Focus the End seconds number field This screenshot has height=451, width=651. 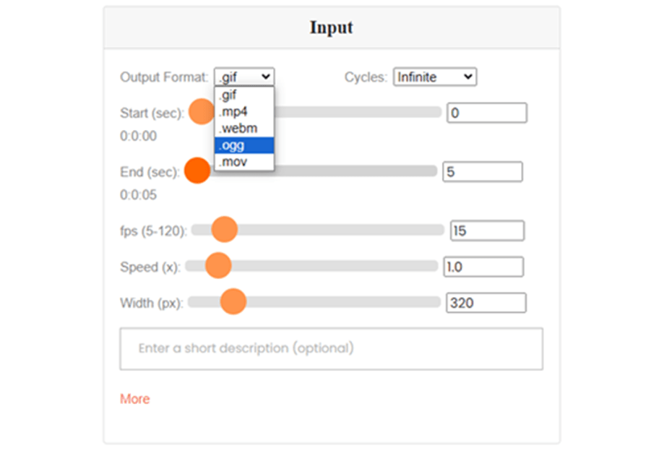(x=482, y=172)
